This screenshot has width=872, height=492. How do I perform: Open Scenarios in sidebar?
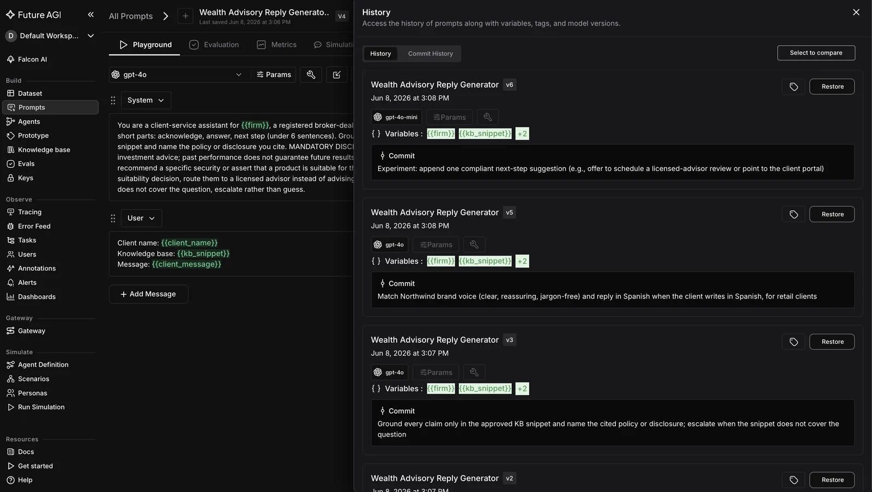click(x=50, y=379)
